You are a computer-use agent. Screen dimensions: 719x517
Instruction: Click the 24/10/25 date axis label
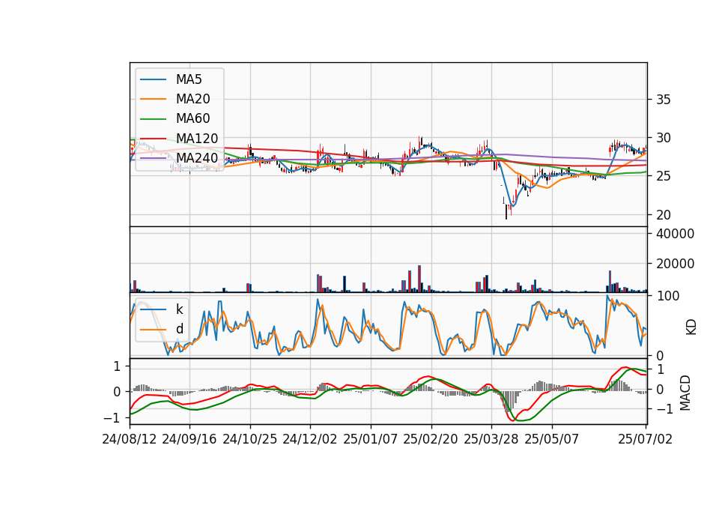click(250, 439)
